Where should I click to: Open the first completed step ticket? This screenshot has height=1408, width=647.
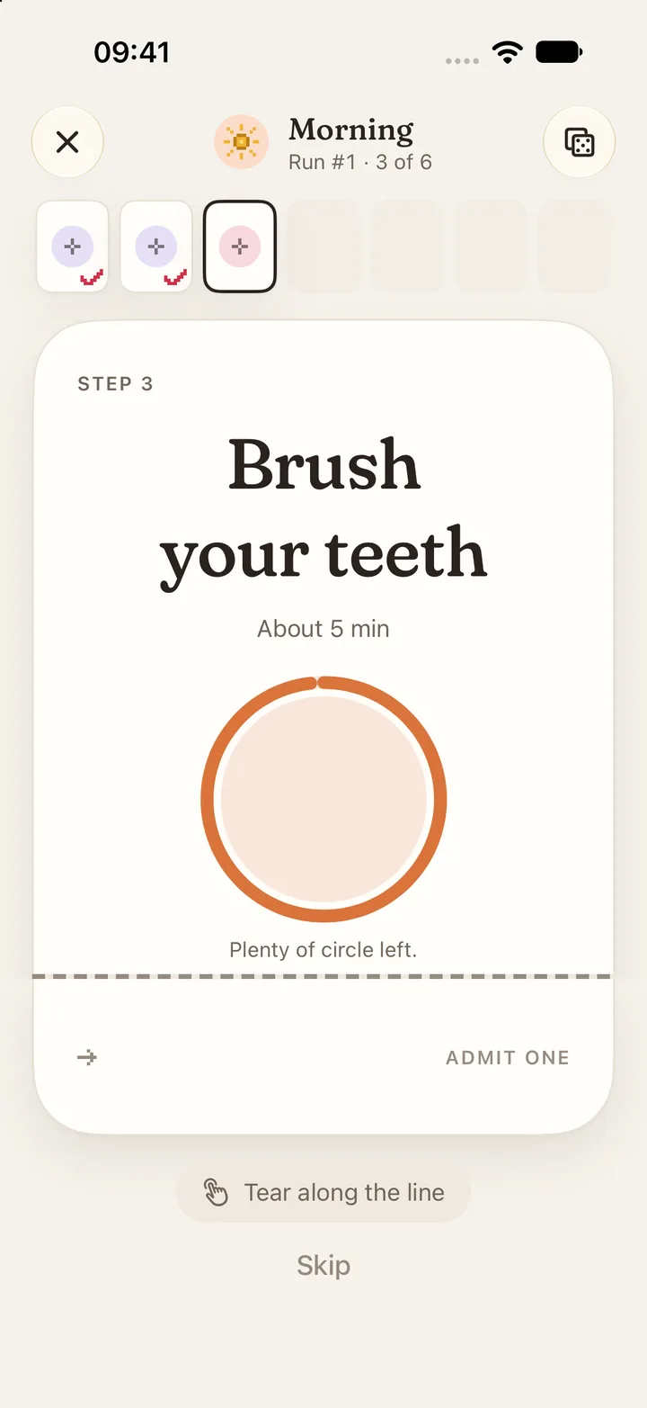tap(73, 247)
